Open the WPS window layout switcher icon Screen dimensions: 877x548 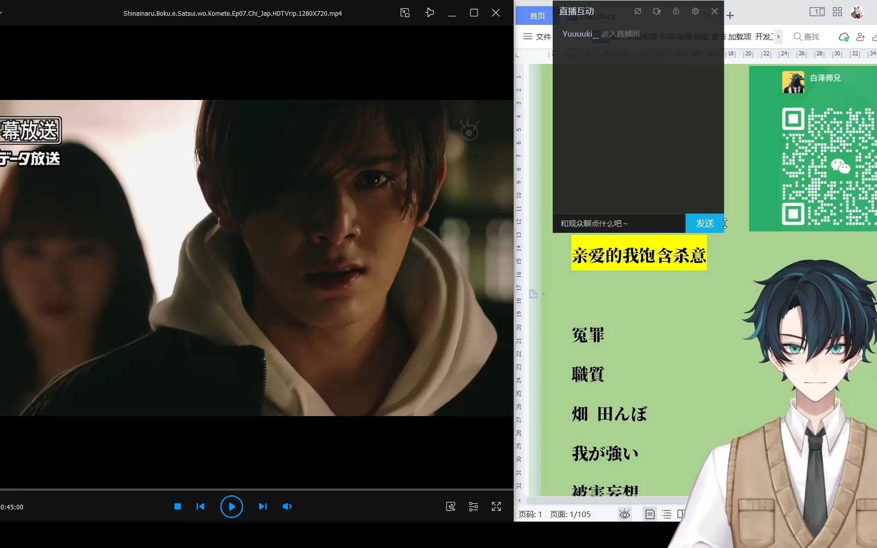click(x=817, y=12)
